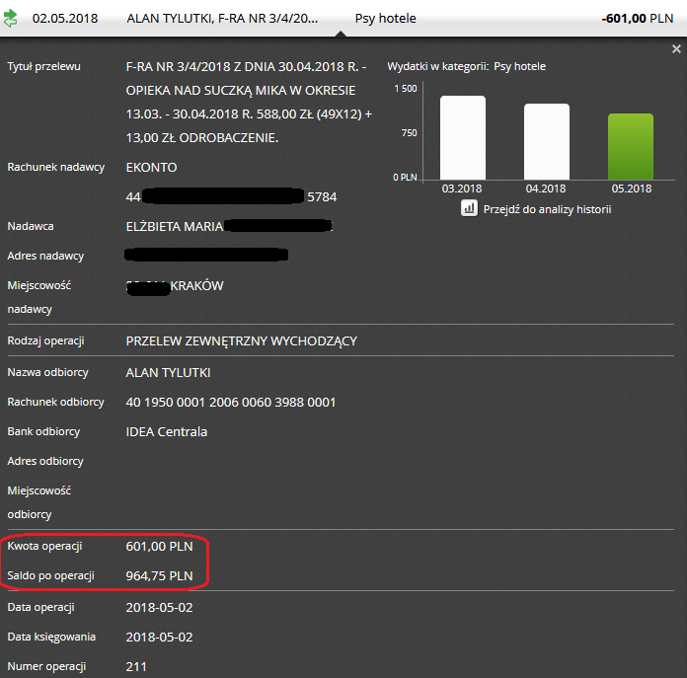
Task: Open the 'Psy hotele' category in header row
Action: [385, 19]
